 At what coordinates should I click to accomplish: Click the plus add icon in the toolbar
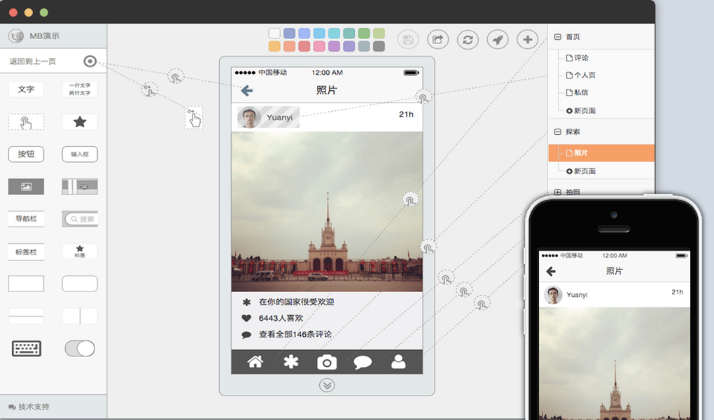[x=528, y=40]
